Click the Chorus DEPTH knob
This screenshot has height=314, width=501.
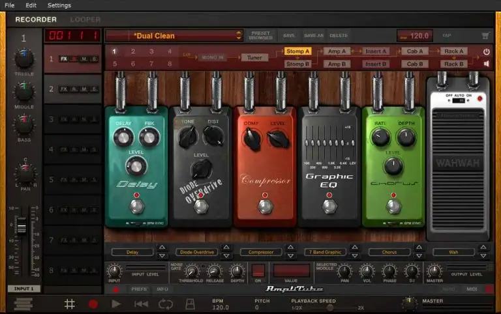tap(406, 137)
